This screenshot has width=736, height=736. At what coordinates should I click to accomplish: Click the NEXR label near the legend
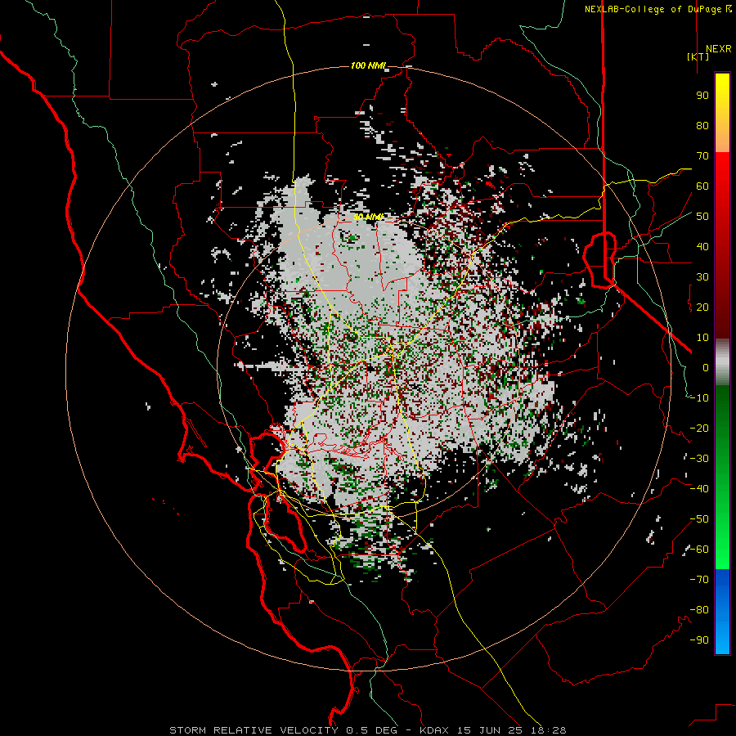pos(718,49)
